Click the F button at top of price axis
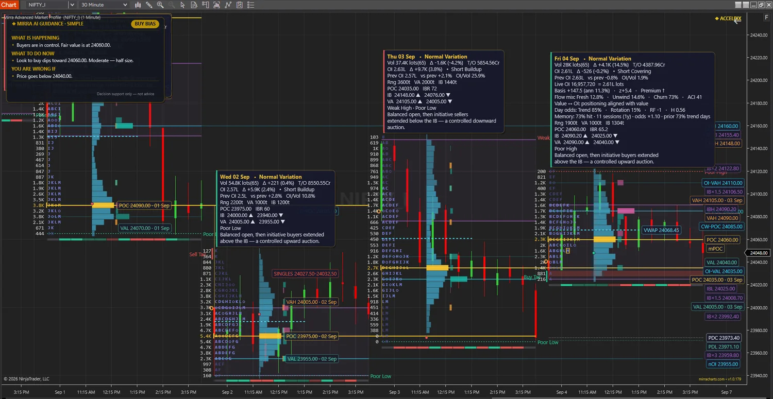The image size is (773, 399). [x=766, y=18]
